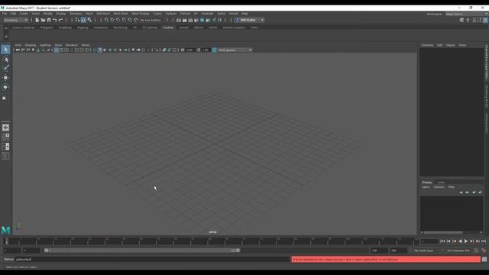This screenshot has width=489, height=275.
Task: Click the Open Render View icon
Action: (x=179, y=20)
